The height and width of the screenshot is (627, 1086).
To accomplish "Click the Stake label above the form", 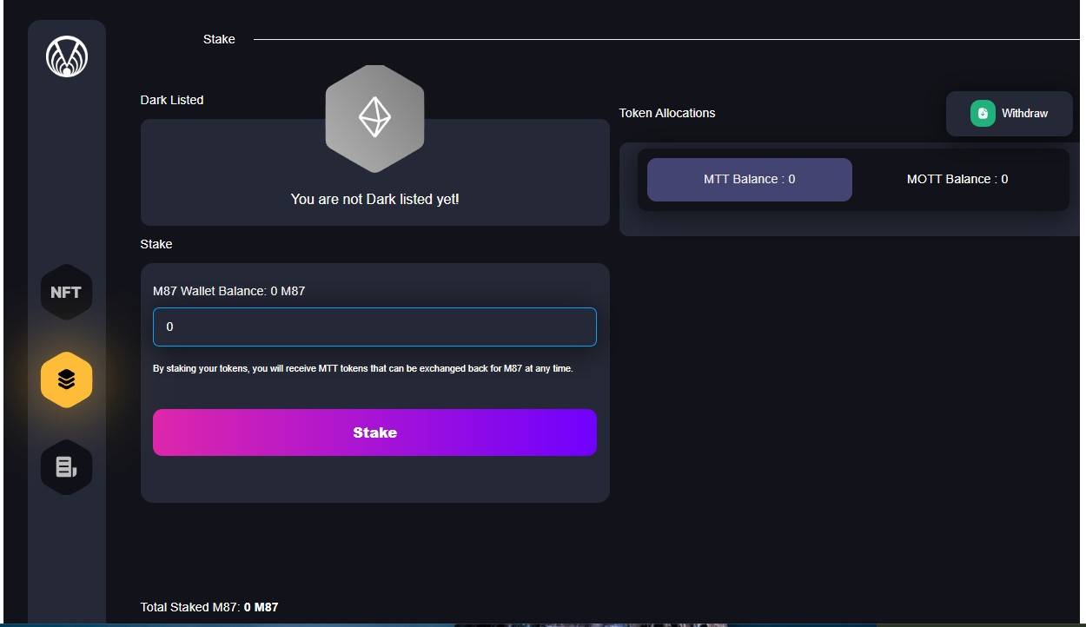I will [x=156, y=244].
